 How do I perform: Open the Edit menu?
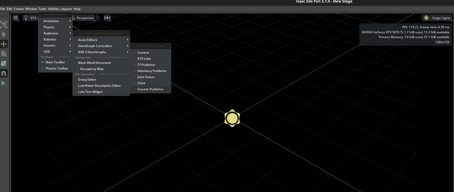click(9, 9)
